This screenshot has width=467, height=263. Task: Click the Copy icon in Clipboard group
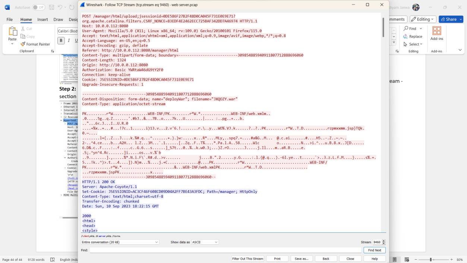pos(23,37)
